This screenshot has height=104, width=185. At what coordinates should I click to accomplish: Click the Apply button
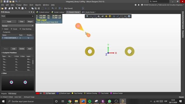[x=9, y=22]
